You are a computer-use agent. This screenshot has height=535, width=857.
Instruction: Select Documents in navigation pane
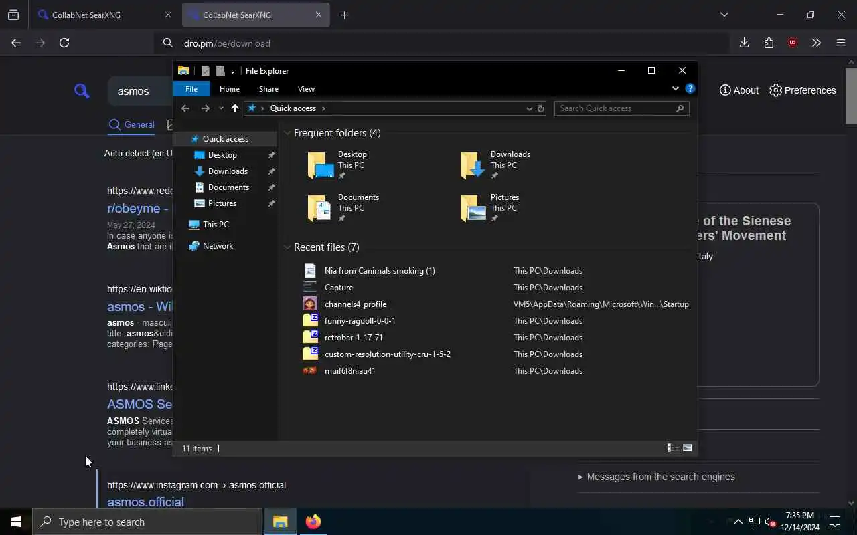[x=228, y=187]
